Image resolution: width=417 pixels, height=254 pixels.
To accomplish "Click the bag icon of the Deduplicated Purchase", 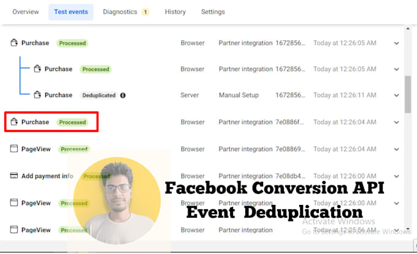I will [37, 94].
